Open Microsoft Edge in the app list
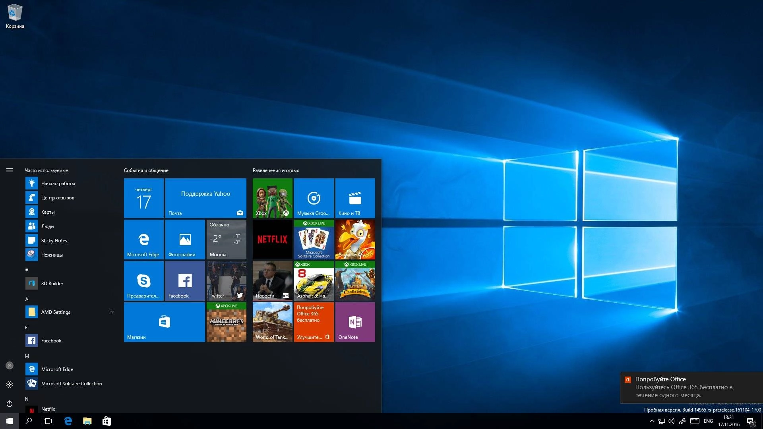The width and height of the screenshot is (763, 429). 70,369
